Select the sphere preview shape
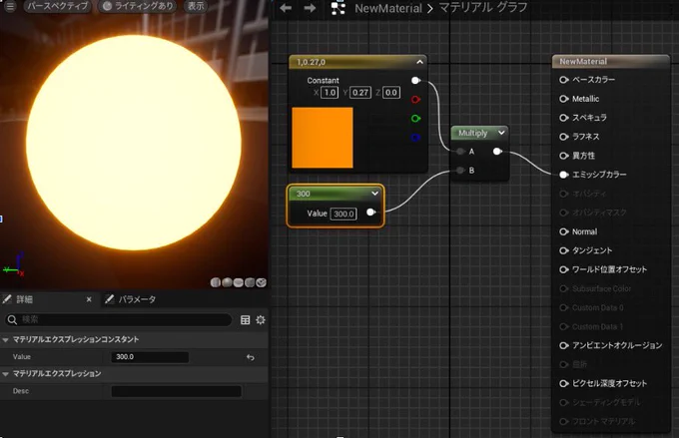 pyautogui.click(x=227, y=282)
